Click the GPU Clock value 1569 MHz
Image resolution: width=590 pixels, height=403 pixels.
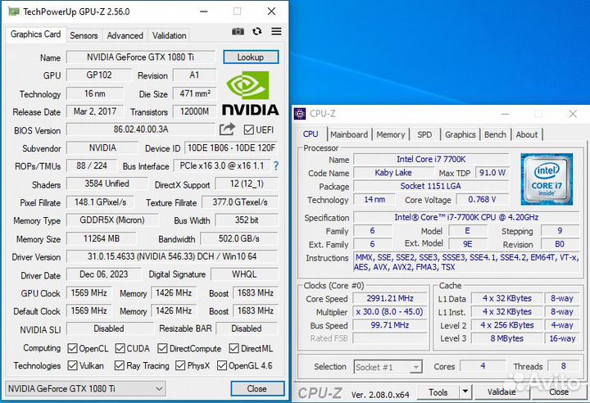click(x=88, y=292)
